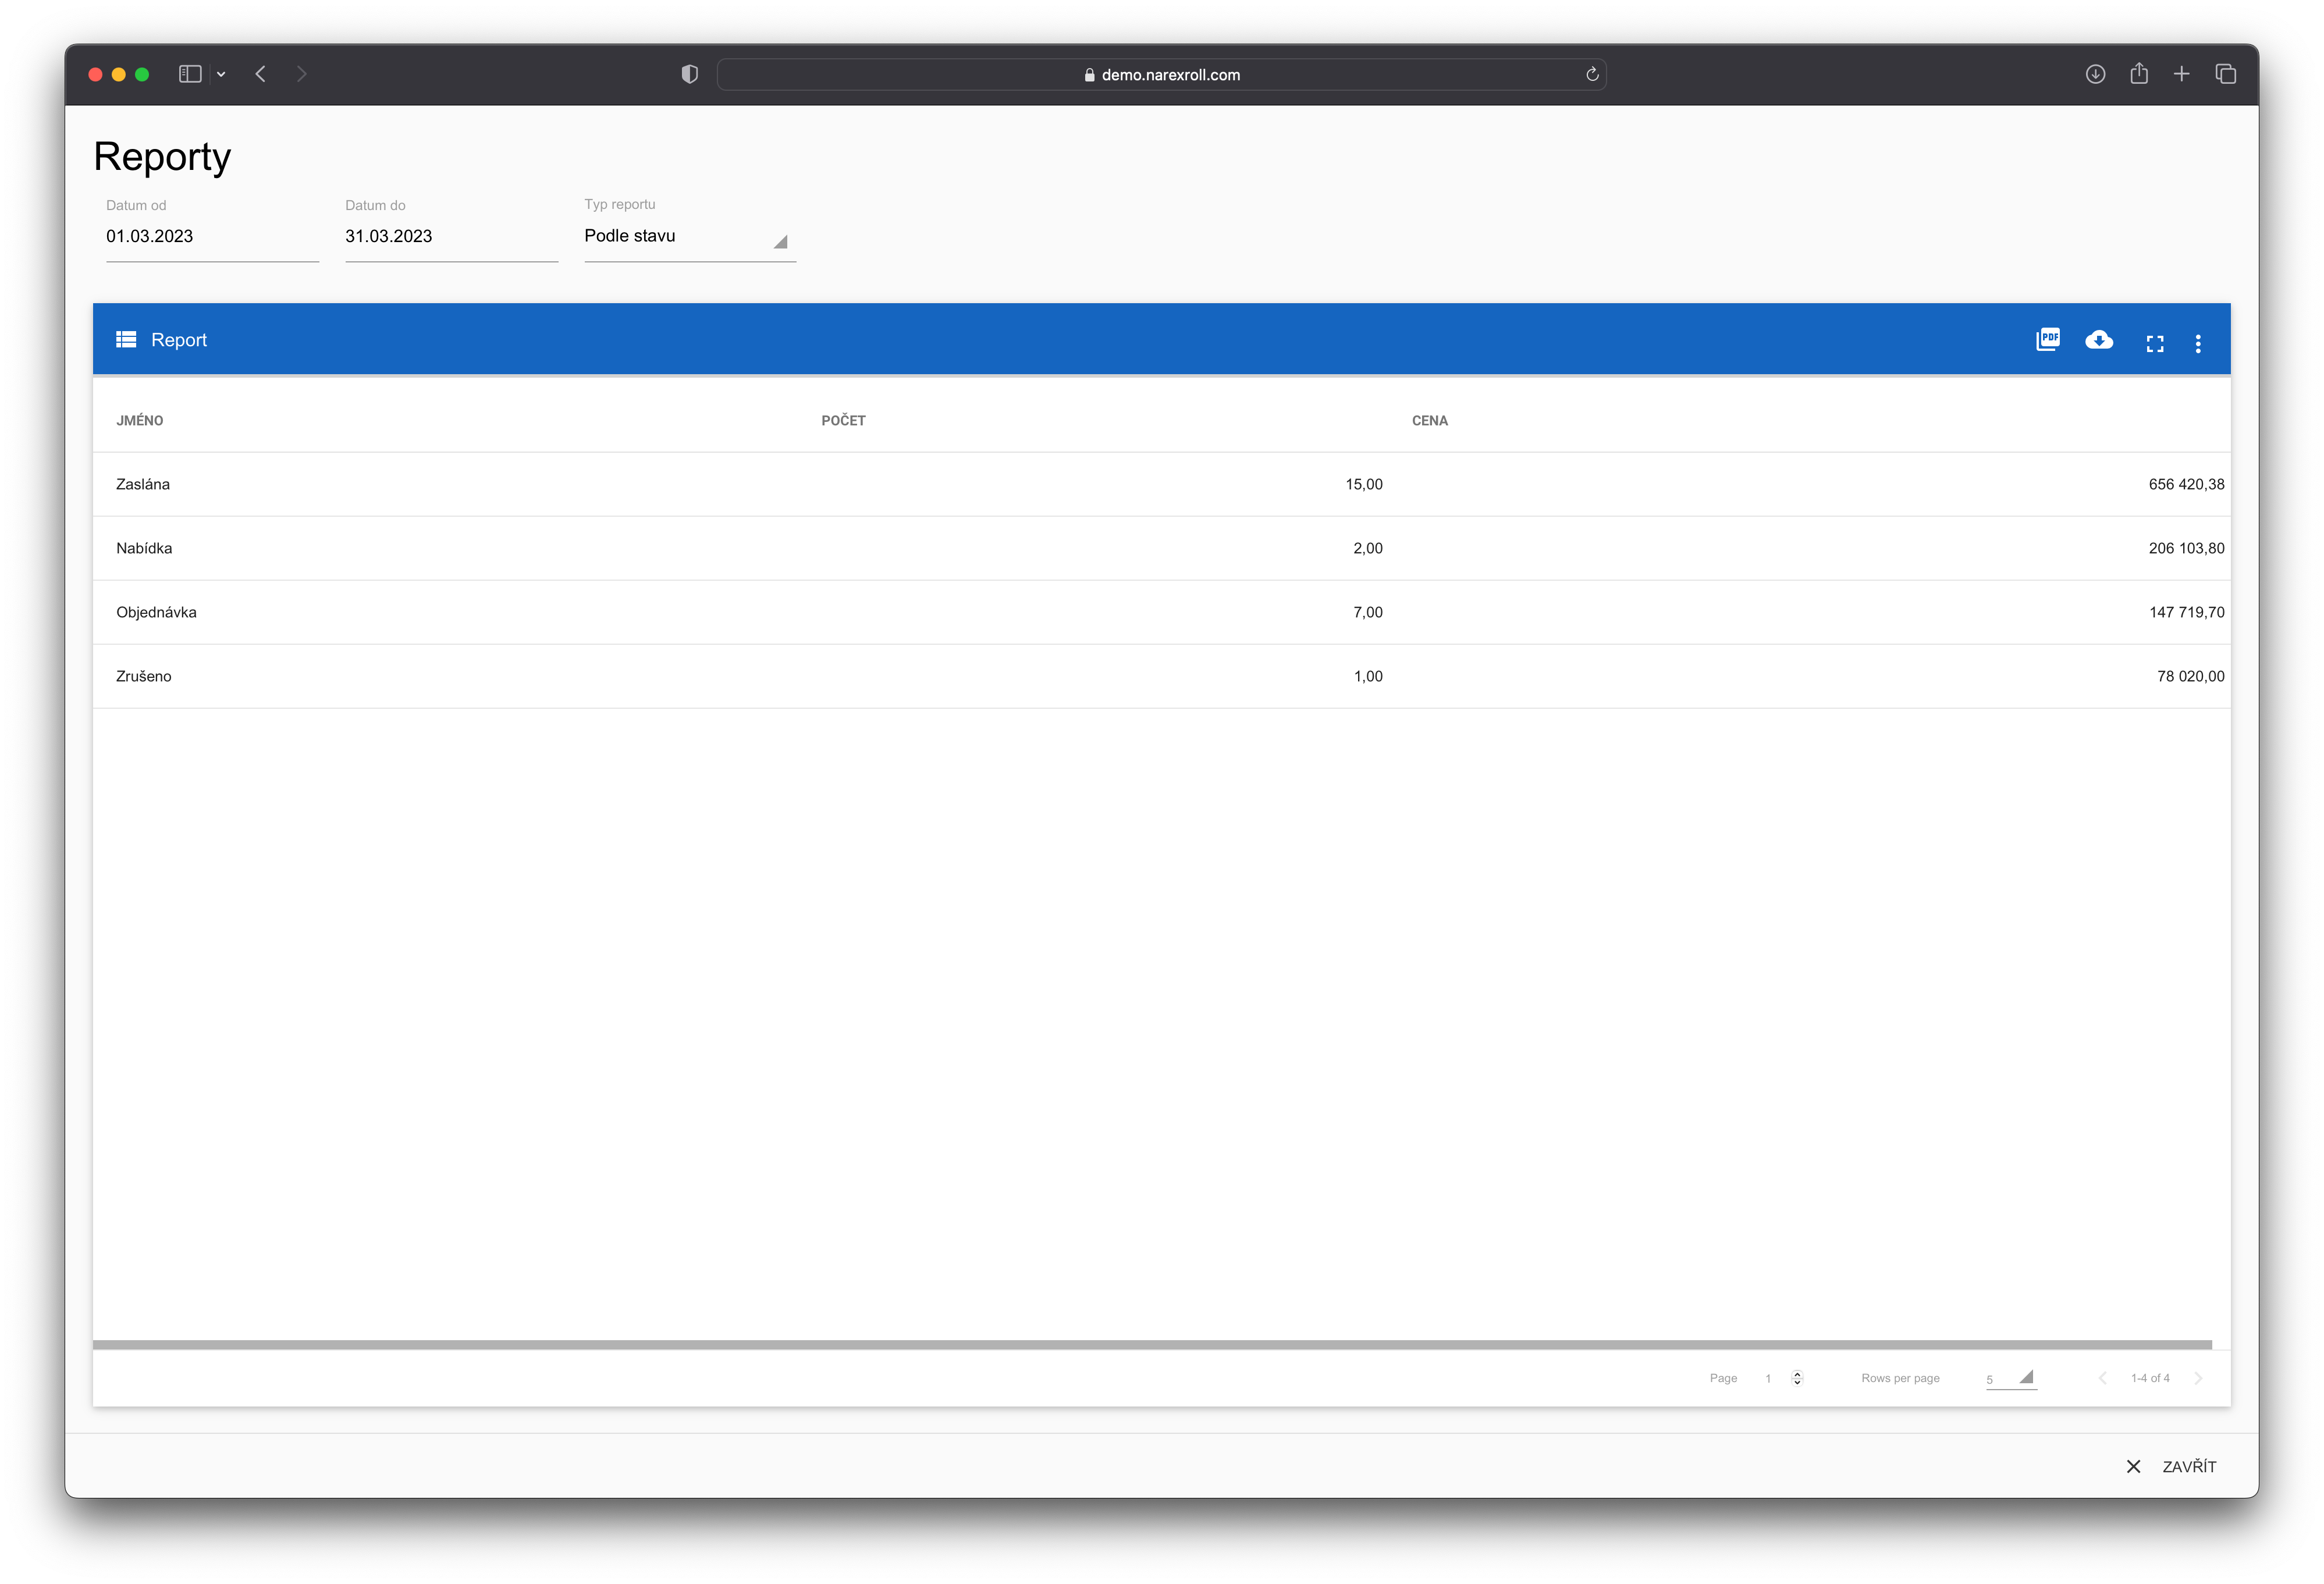This screenshot has width=2324, height=1584.
Task: Select the Zaslána row name
Action: tap(143, 484)
